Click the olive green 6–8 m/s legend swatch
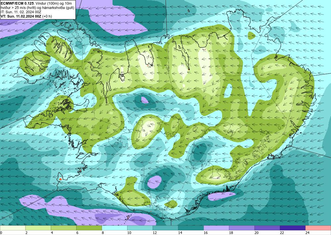 [x=89, y=228]
